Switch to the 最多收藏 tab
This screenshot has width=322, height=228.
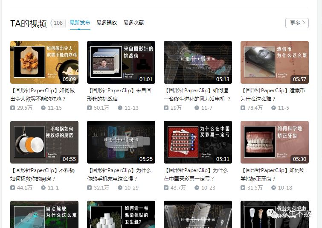click(x=133, y=22)
